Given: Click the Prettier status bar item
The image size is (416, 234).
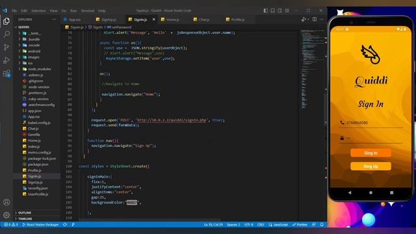Looking at the screenshot, I should point(300,225).
